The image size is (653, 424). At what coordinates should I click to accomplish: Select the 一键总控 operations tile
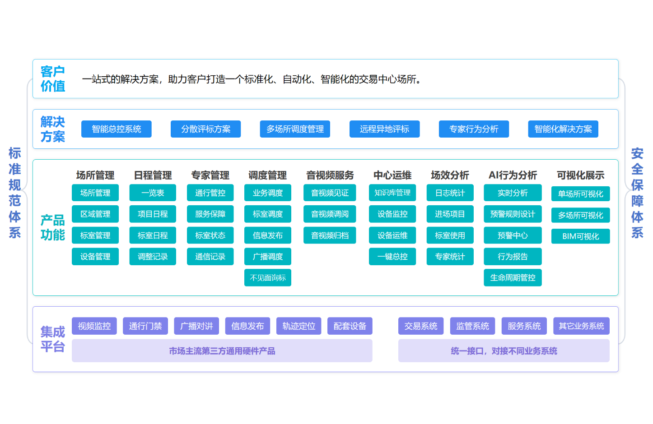pyautogui.click(x=392, y=256)
